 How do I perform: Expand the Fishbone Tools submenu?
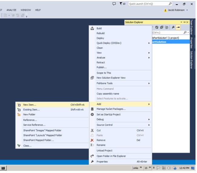[x=149, y=83]
